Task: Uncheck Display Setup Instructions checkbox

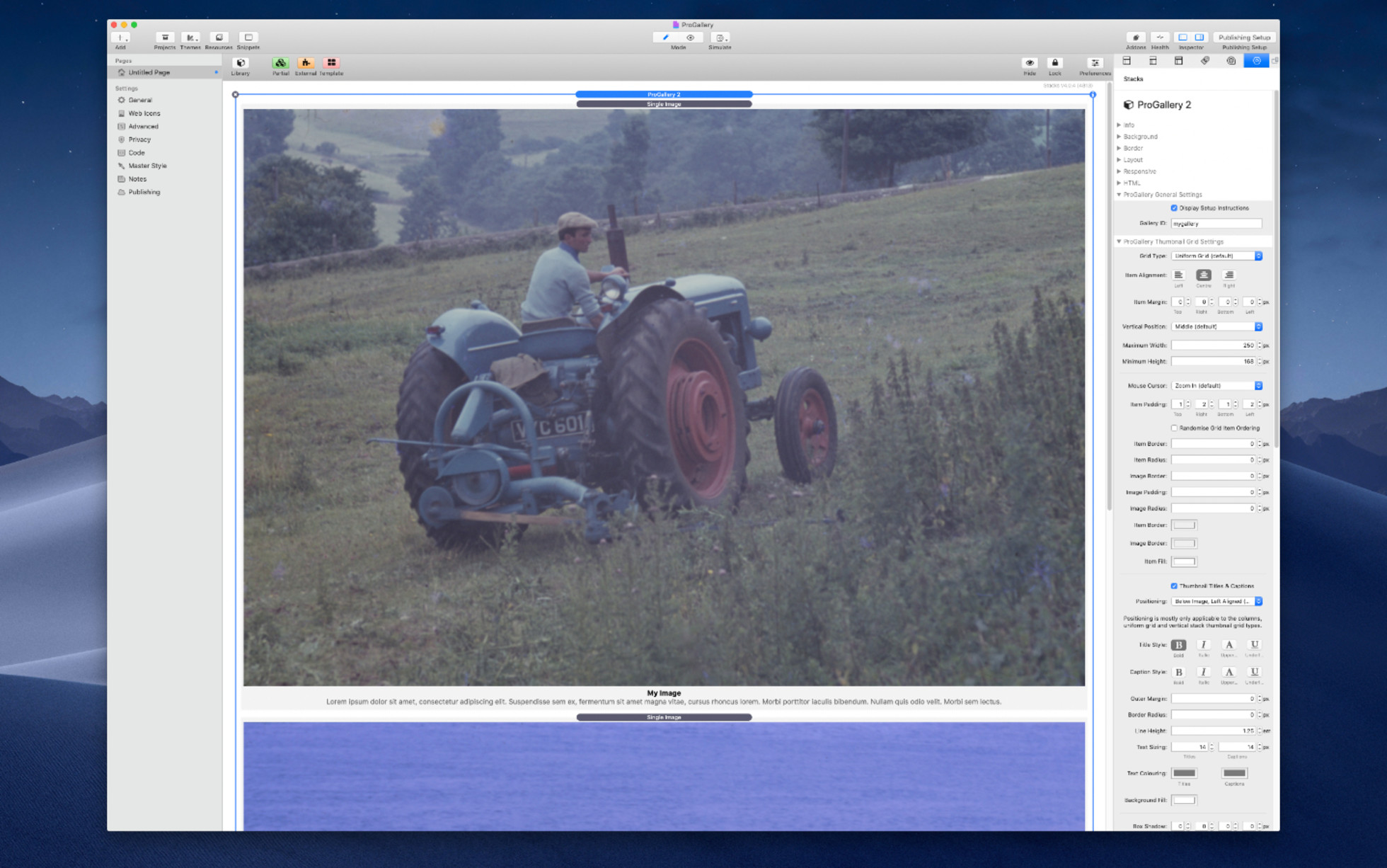Action: point(1174,208)
